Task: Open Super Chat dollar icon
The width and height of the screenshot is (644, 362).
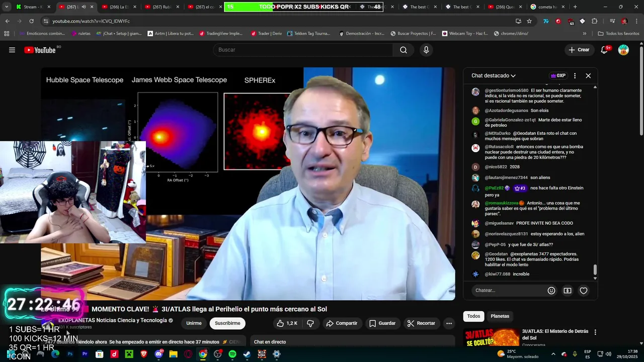Action: click(568, 291)
